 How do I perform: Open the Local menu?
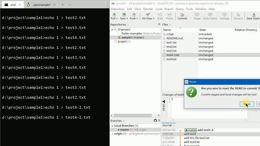coord(158,9)
